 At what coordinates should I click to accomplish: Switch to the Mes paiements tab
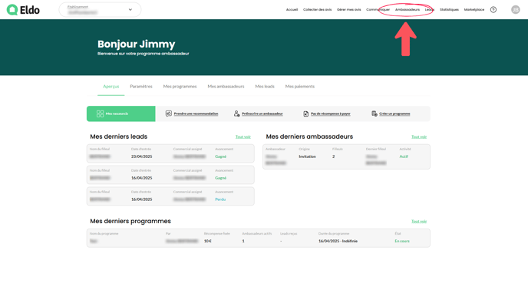point(300,87)
